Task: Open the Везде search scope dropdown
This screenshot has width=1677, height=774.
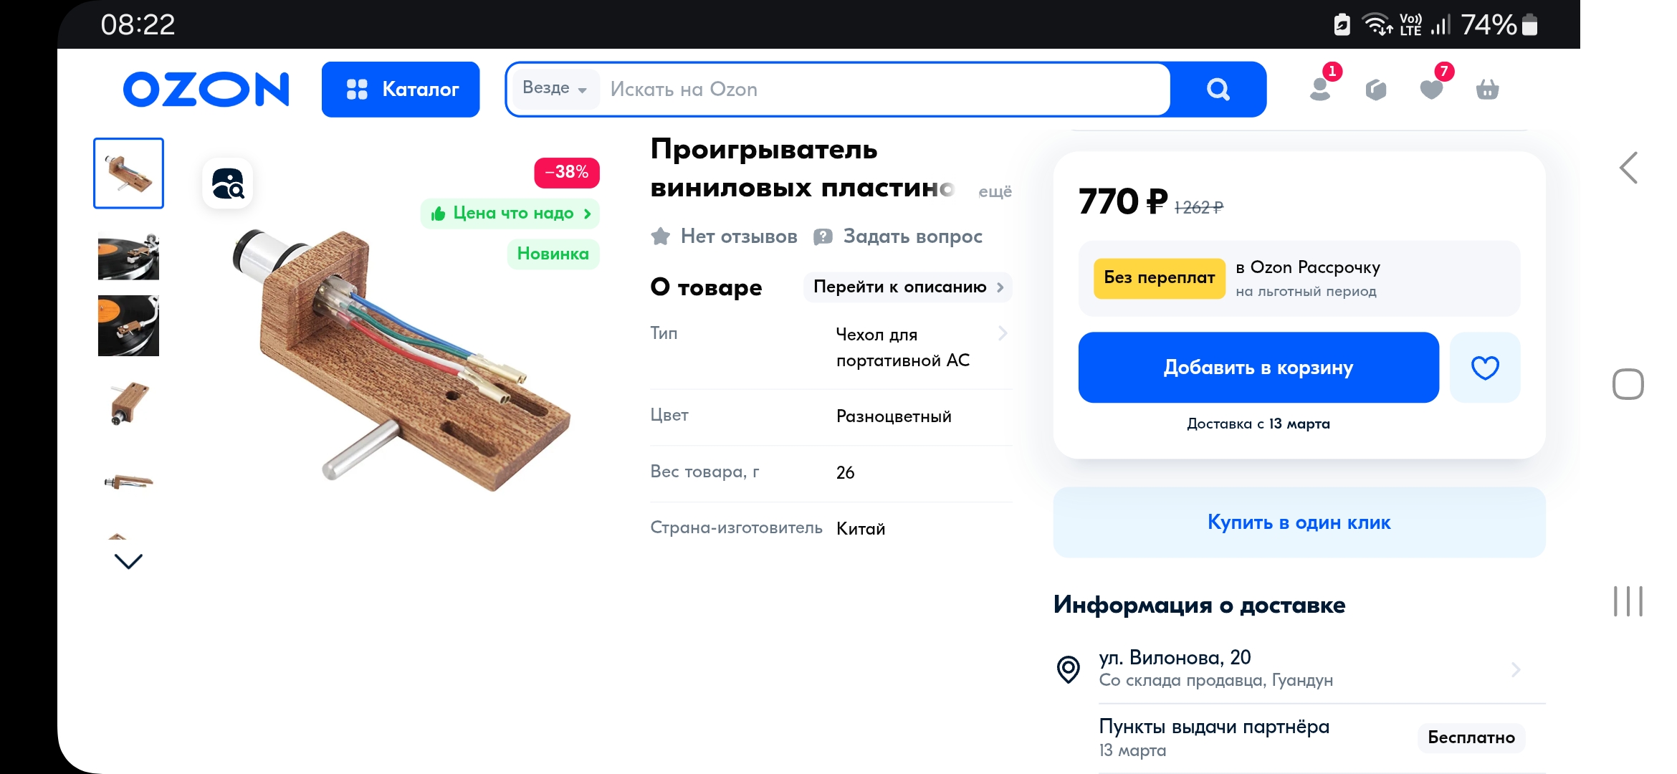Action: click(555, 89)
